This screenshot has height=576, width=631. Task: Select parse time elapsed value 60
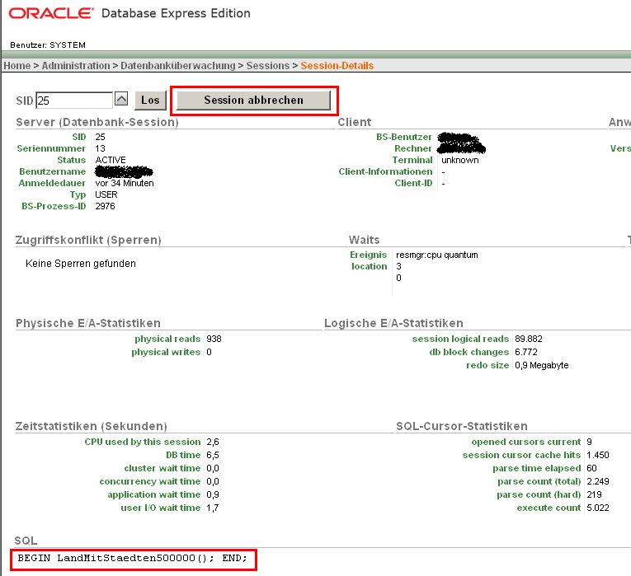(591, 468)
